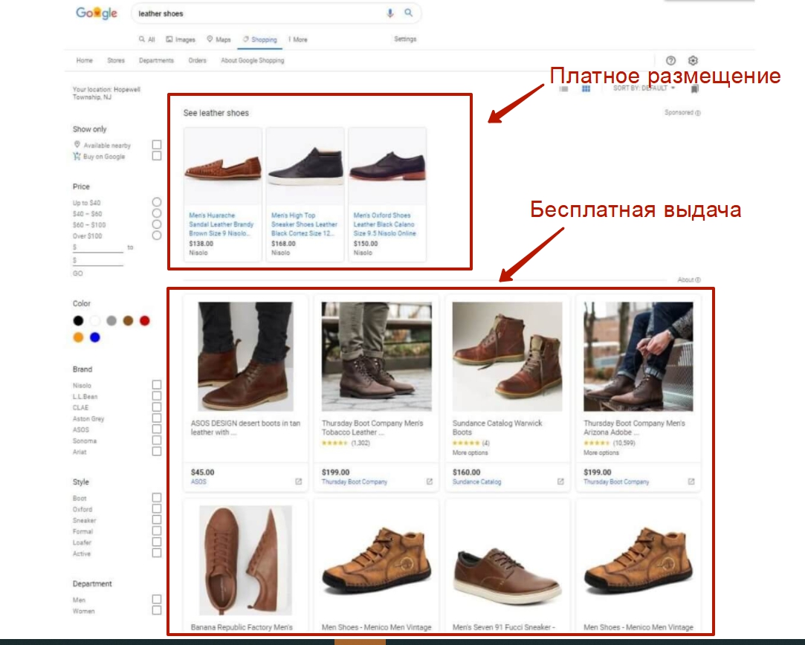Switch to the All search tab
The image size is (805, 645).
click(147, 39)
